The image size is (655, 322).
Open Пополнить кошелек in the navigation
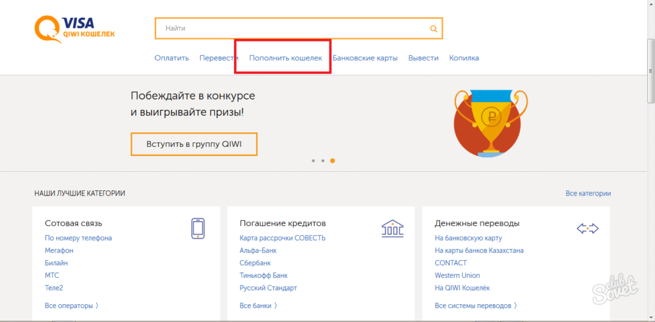[286, 58]
